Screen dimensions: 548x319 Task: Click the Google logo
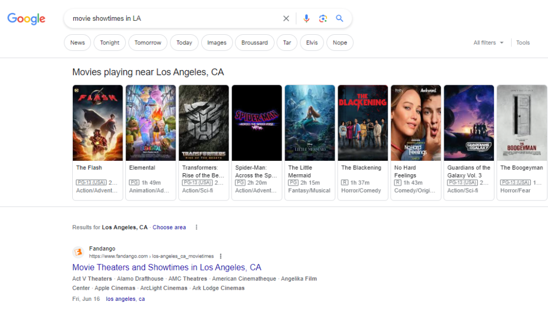(26, 19)
